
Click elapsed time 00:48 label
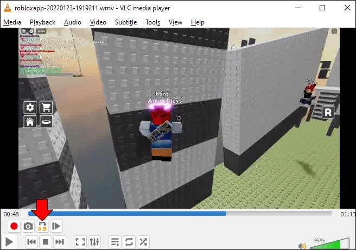11,214
